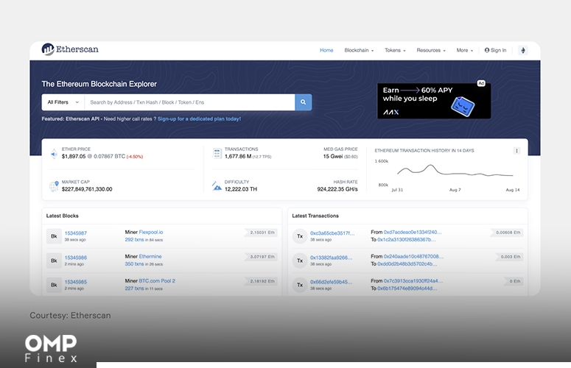Click the search magnifier button

(x=303, y=102)
